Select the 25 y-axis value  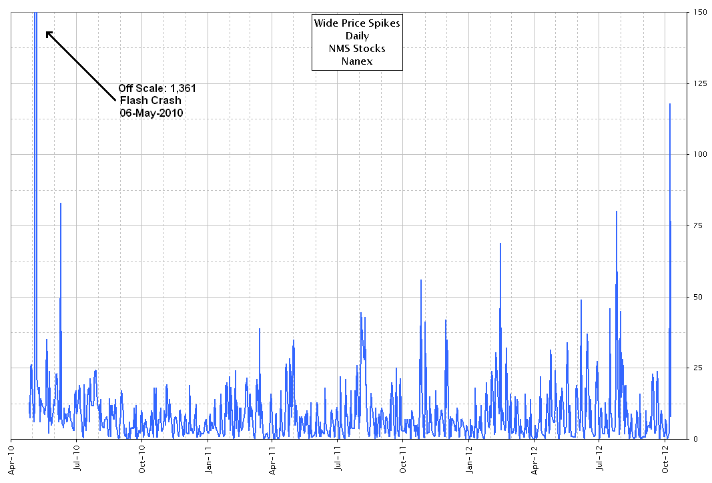point(699,368)
